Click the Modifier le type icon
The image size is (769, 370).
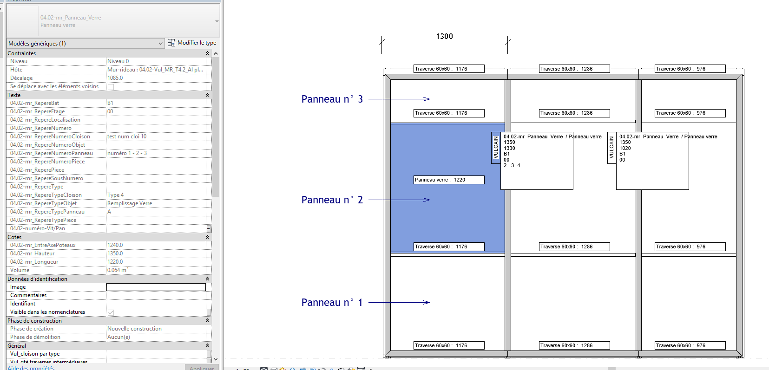tap(171, 43)
